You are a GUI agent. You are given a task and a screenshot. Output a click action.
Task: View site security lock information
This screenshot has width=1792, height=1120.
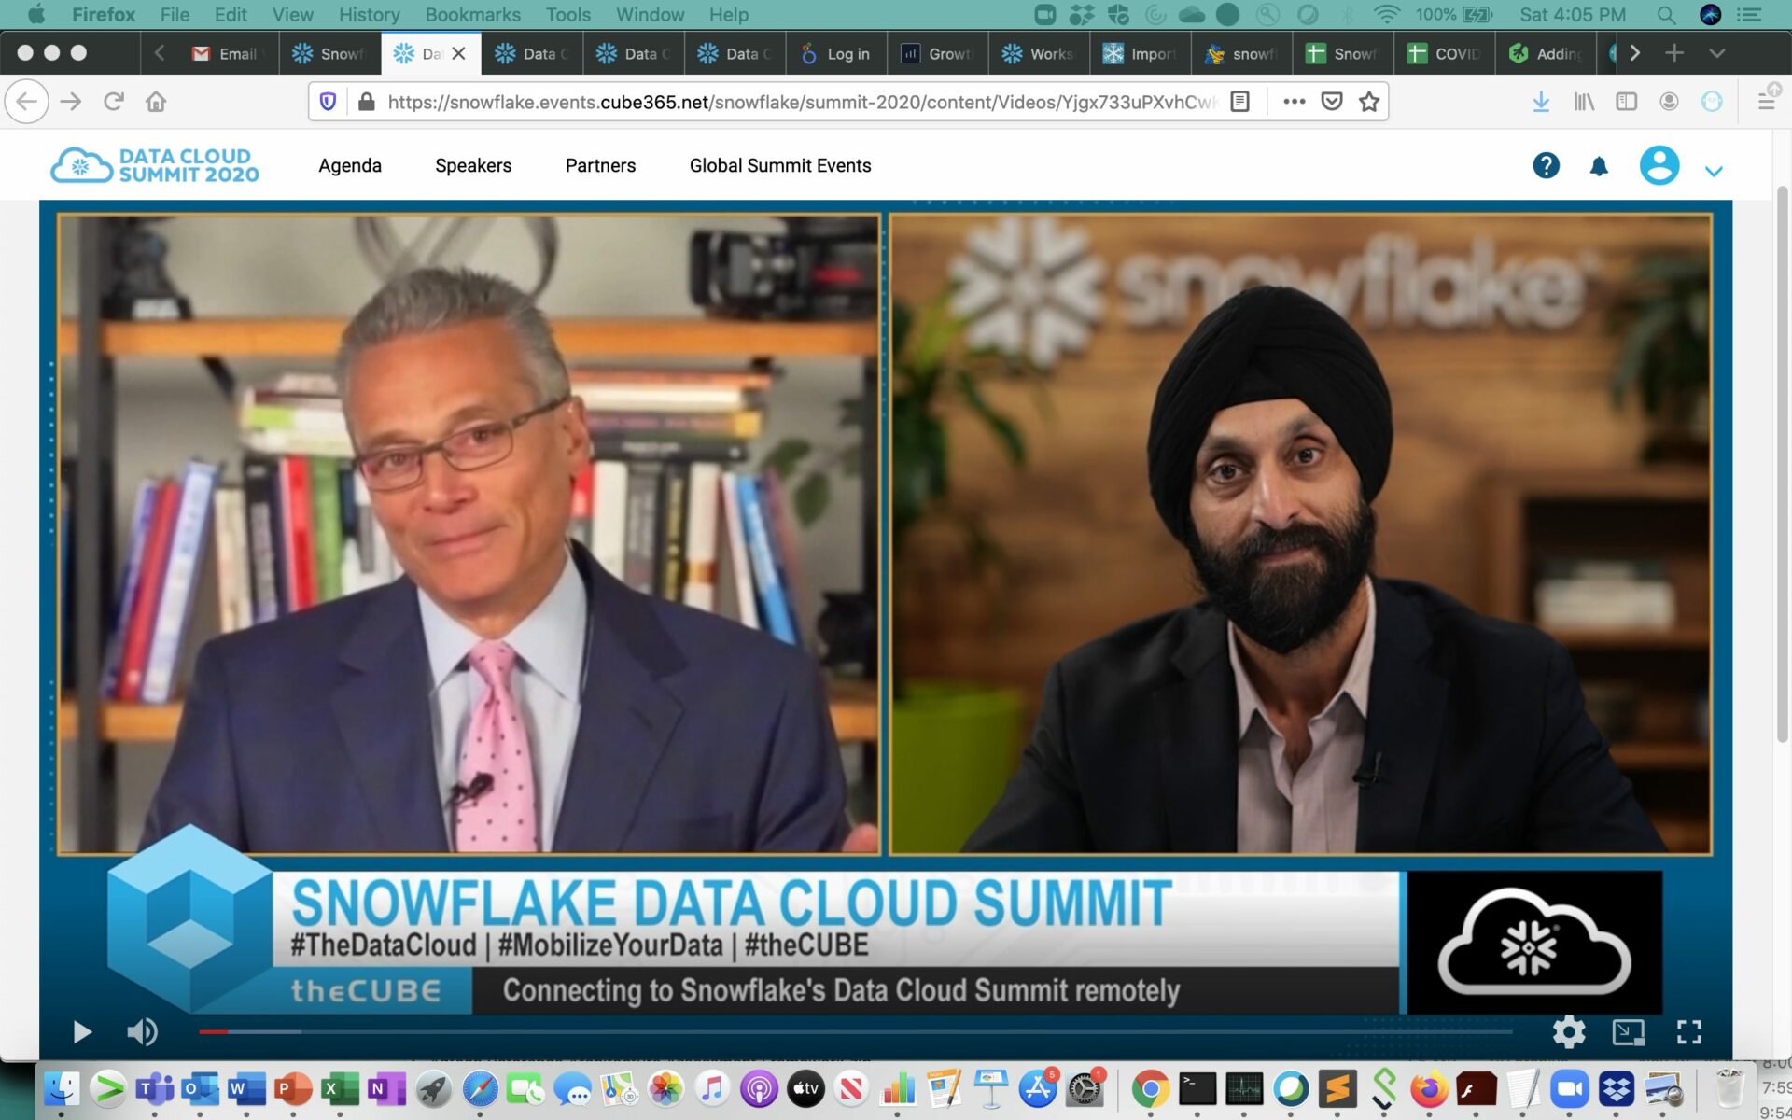[367, 102]
